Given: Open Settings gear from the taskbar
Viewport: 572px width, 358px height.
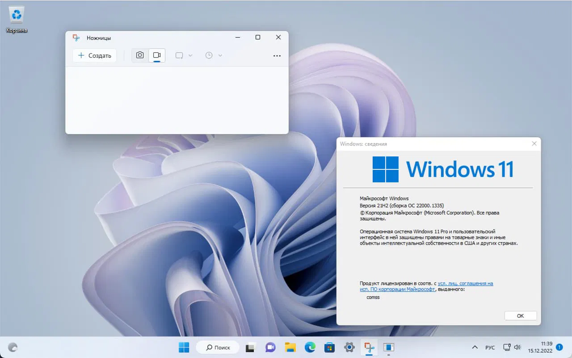Looking at the screenshot, I should [349, 347].
